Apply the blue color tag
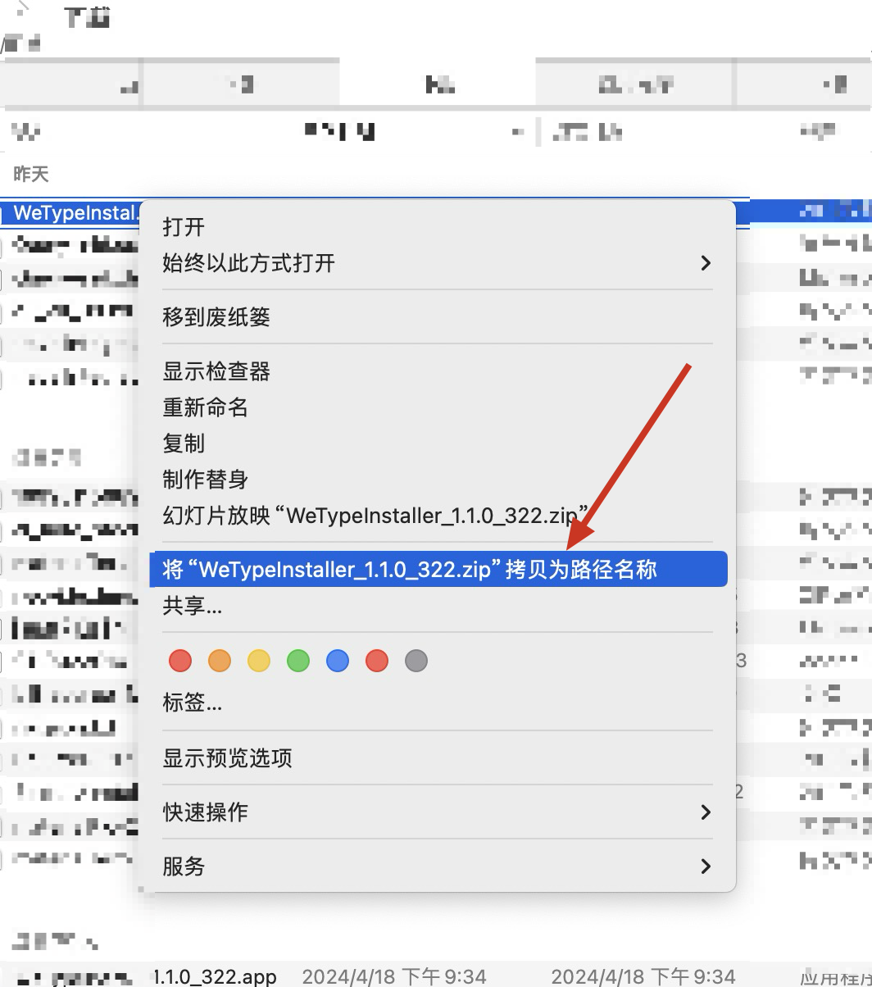 click(337, 661)
